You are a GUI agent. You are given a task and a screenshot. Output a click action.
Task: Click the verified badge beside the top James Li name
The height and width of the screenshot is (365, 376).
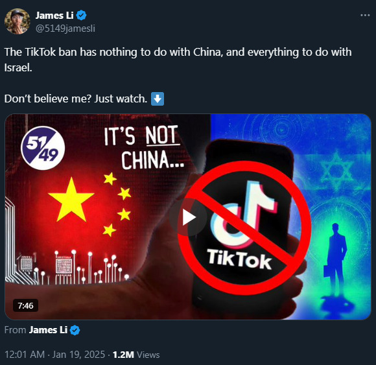point(81,16)
